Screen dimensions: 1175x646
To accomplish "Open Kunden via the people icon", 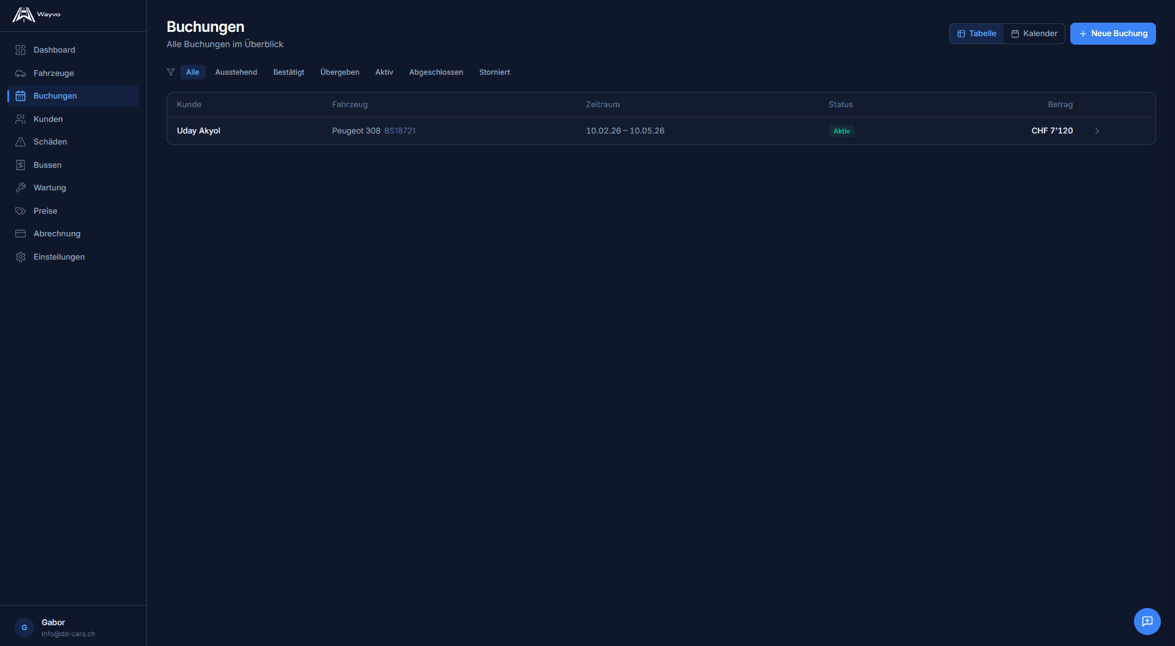I will point(20,119).
